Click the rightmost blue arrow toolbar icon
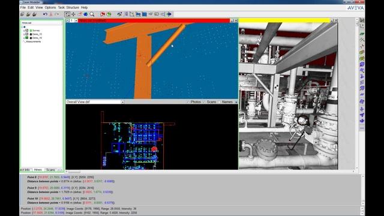The image size is (384, 216). pos(169,14)
